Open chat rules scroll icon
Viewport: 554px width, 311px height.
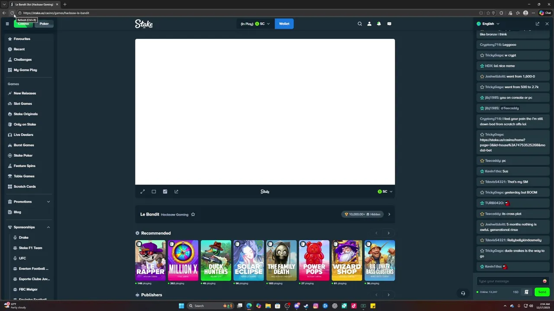(526, 292)
